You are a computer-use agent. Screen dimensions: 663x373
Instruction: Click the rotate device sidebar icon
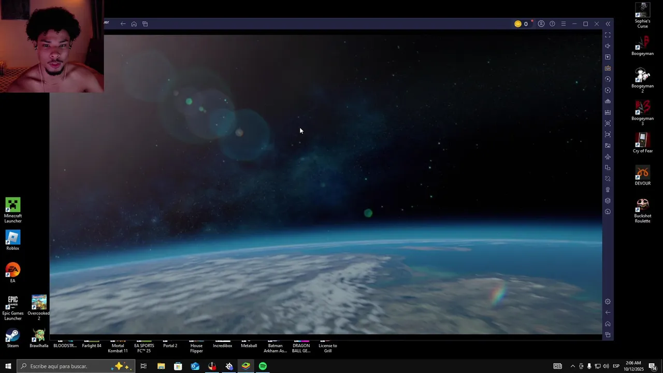click(608, 167)
